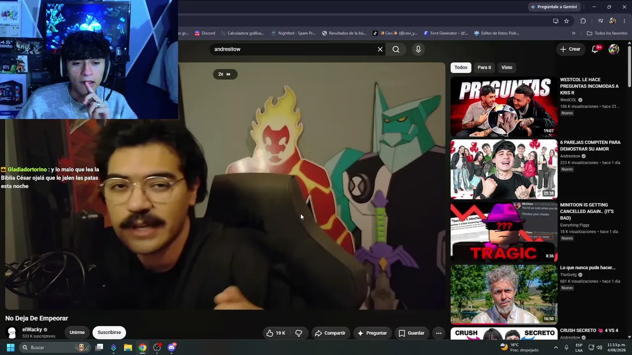Screen dimensions: 632x355
Task: Open title 'MINITOON IS GETTING CANCELLED AGAIN'
Action: click(587, 212)
